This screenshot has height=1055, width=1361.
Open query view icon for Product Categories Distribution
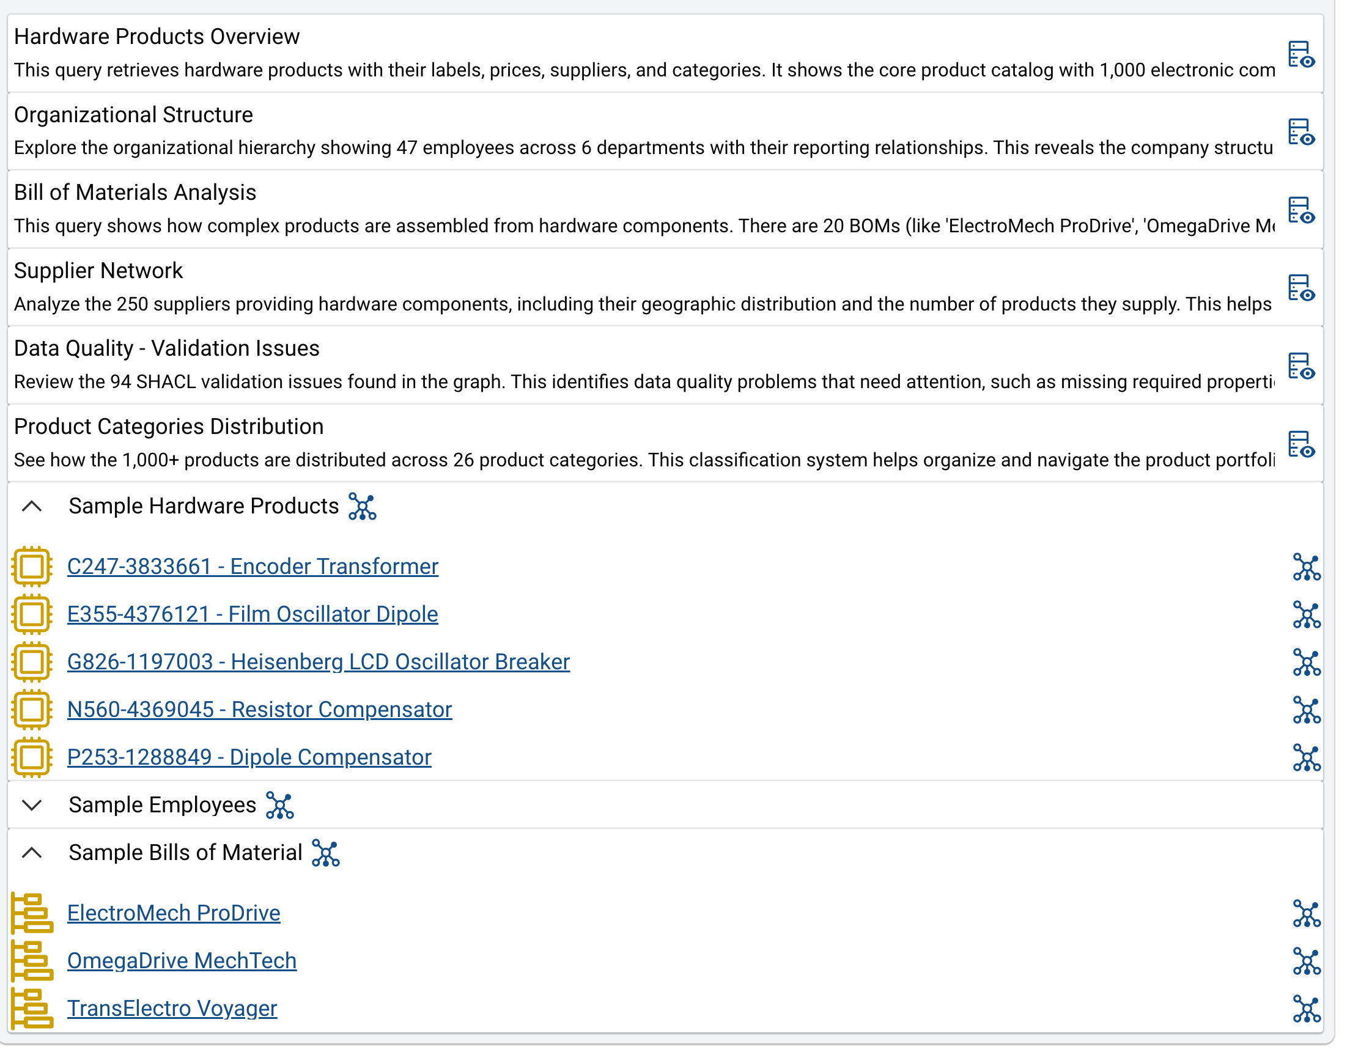[x=1300, y=444]
